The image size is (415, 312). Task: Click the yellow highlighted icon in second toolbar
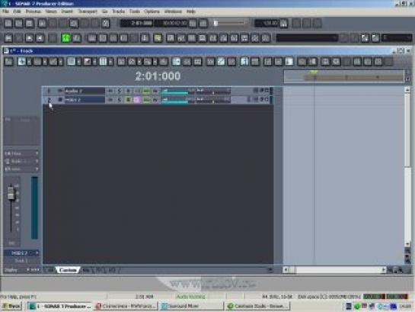(158, 38)
